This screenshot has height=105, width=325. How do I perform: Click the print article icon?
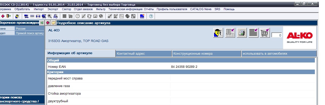242,33
